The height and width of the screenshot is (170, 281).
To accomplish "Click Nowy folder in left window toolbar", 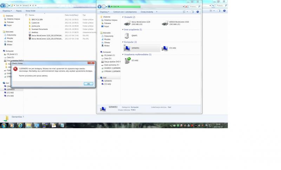I will point(31,11).
